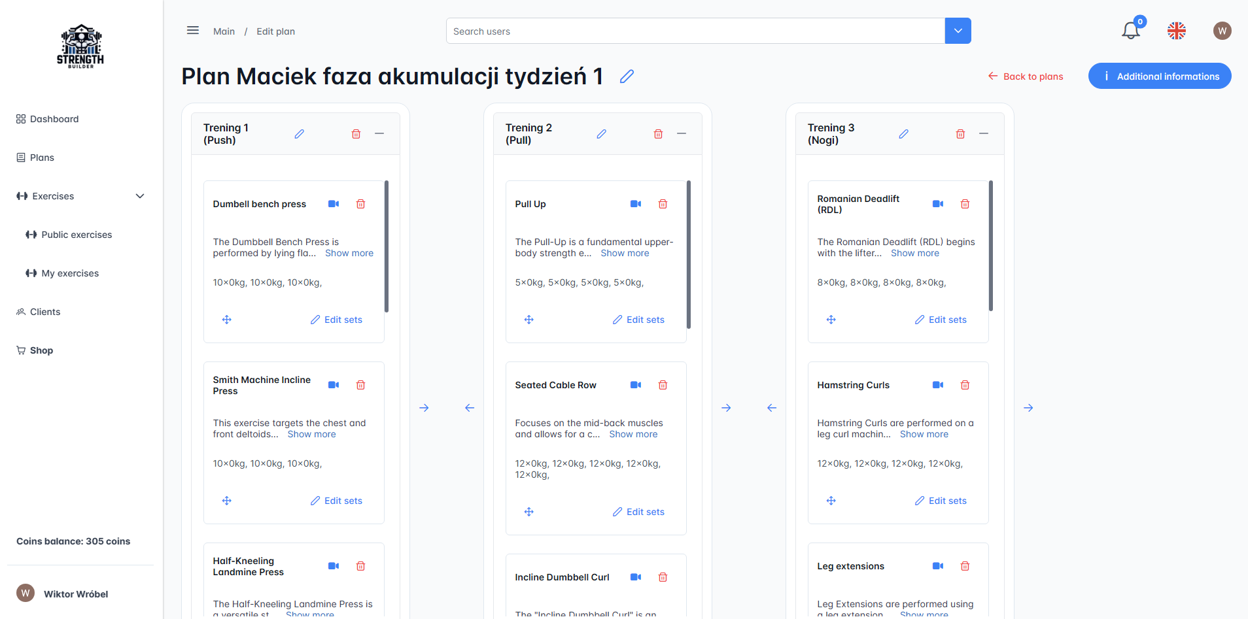Rename Trening 1 (Push) via pencil icon
The image size is (1248, 619).
pos(299,134)
